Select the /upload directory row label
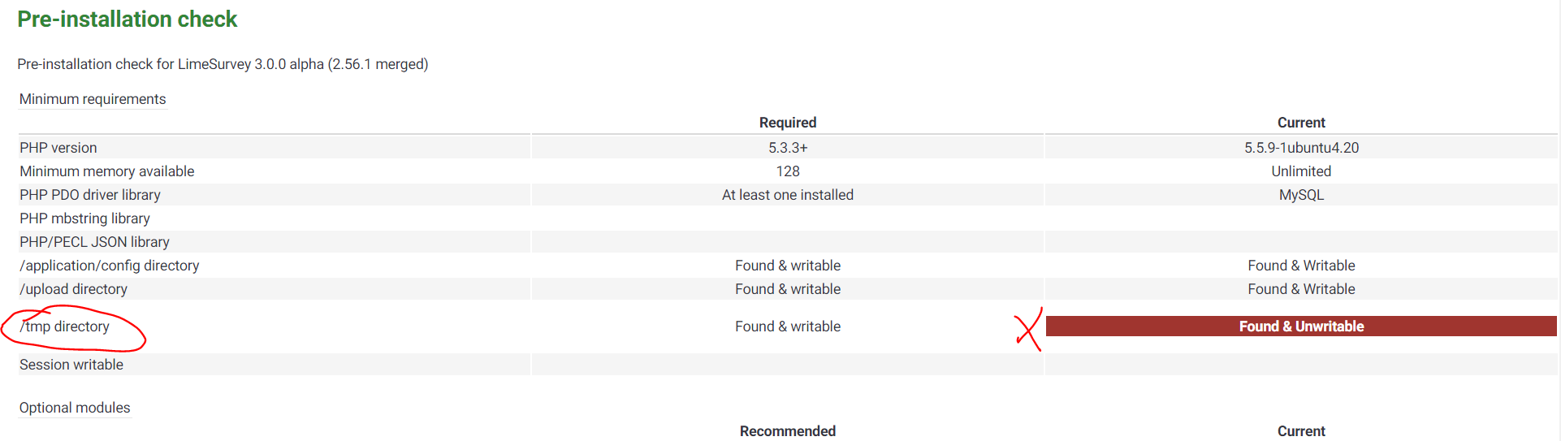Image resolution: width=1561 pixels, height=441 pixels. [x=74, y=289]
